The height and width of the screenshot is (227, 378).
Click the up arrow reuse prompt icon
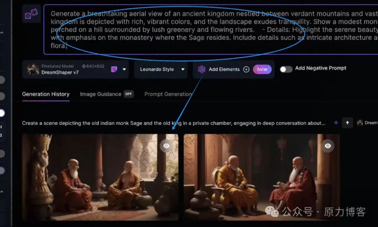point(348,123)
